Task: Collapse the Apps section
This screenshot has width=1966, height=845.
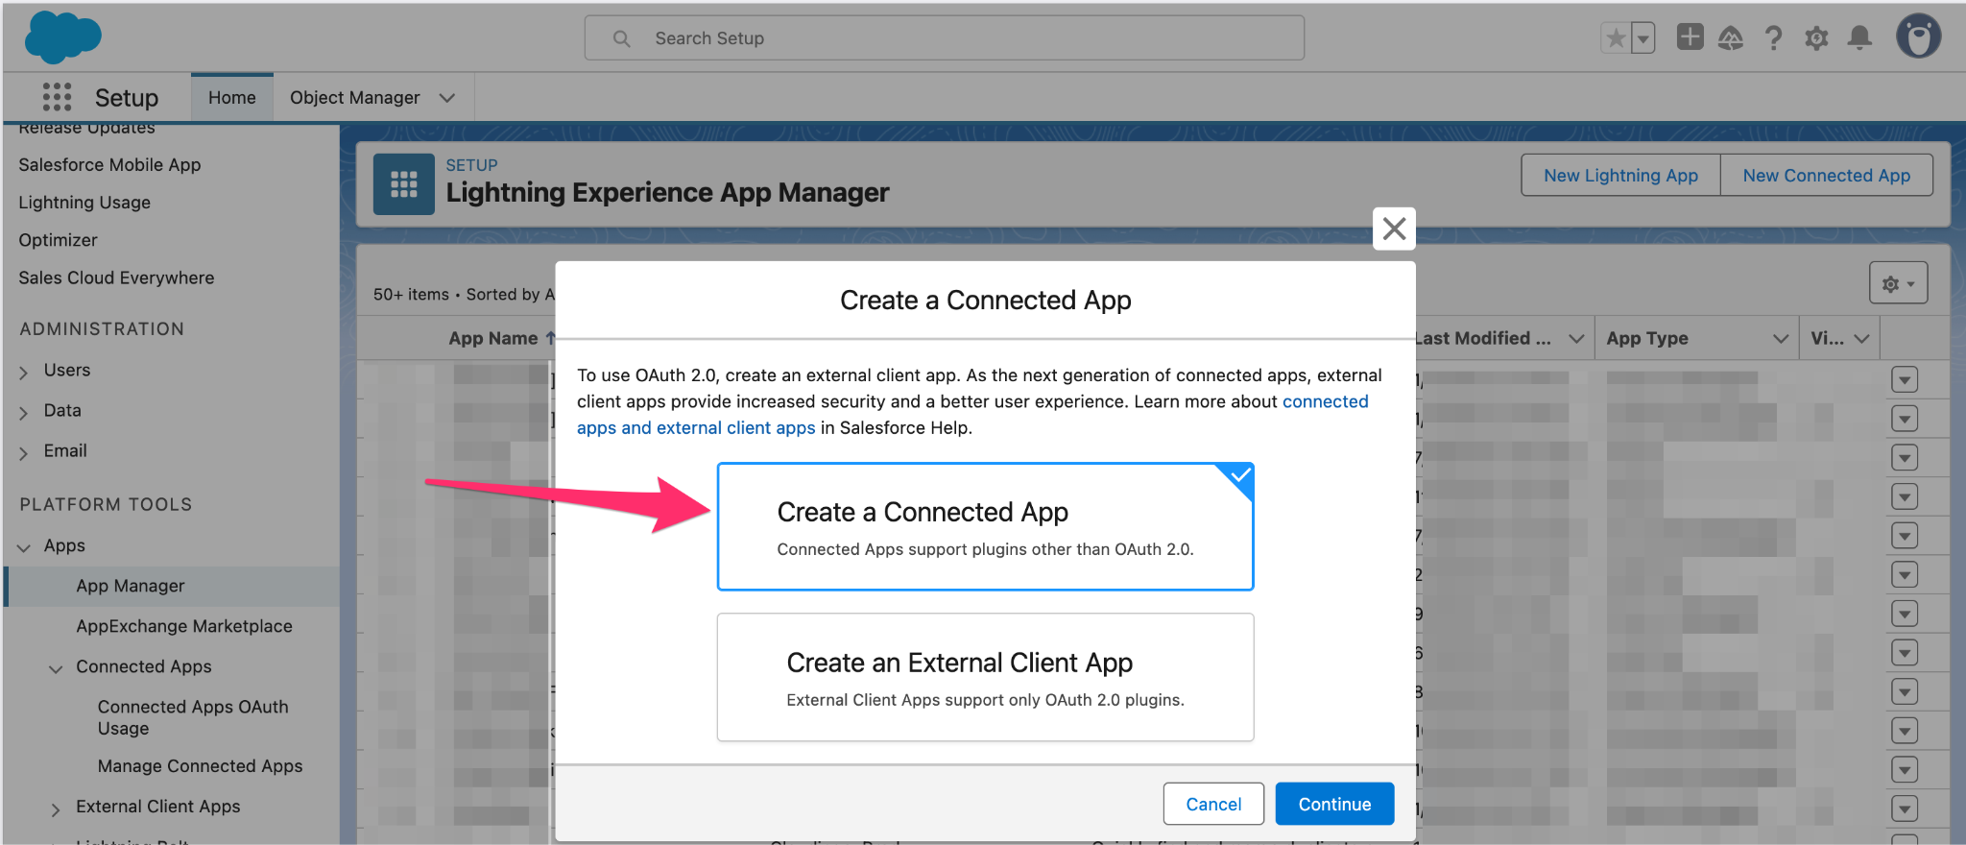Action: point(23,547)
